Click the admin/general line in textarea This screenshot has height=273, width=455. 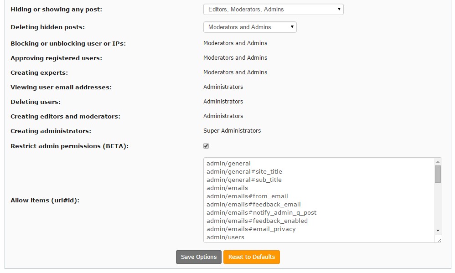[228, 164]
